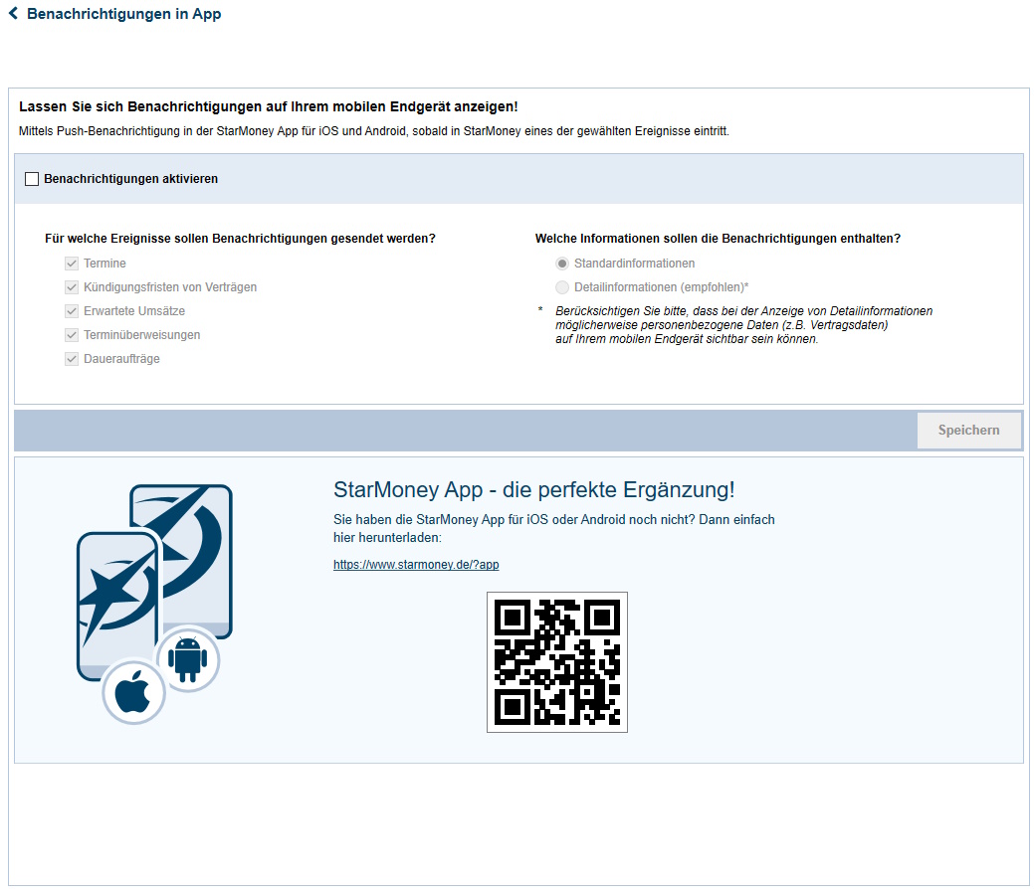The height and width of the screenshot is (889, 1034).
Task: Go back using the chevron arrow
Action: click(13, 13)
